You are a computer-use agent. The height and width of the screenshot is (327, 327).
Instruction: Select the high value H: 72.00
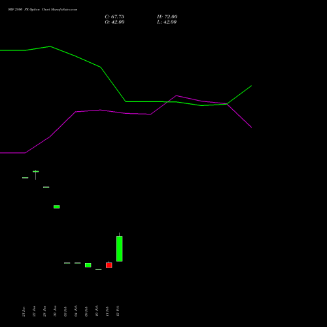tap(167, 17)
